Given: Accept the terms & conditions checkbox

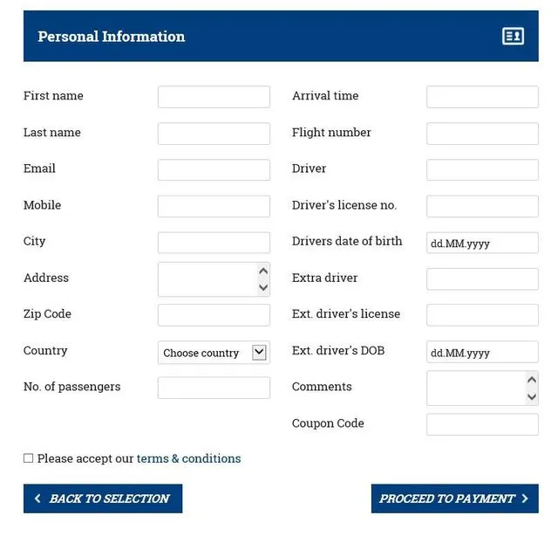Looking at the screenshot, I should [x=29, y=458].
